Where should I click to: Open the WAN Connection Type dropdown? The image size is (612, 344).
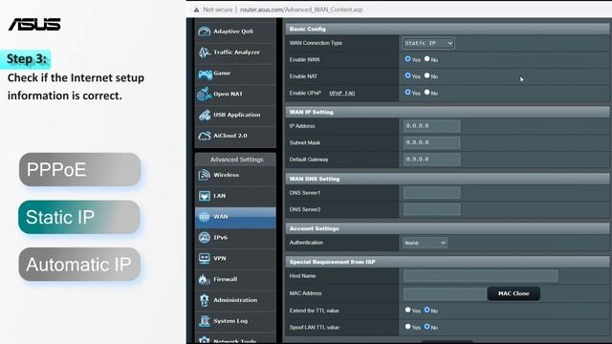click(428, 43)
